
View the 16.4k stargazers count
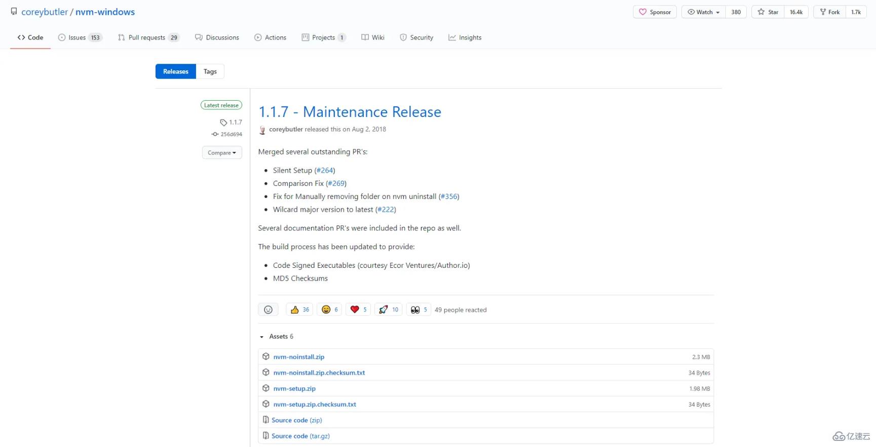pos(796,12)
